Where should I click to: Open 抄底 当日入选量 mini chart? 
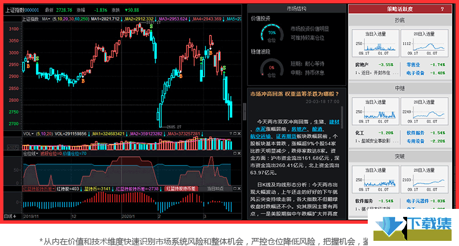pyautogui.click(x=375, y=43)
